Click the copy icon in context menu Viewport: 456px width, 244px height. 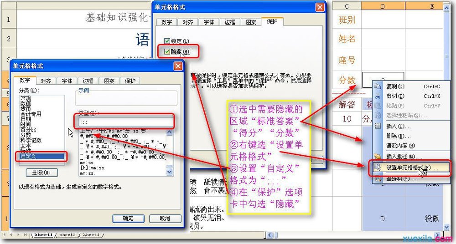coord(378,86)
